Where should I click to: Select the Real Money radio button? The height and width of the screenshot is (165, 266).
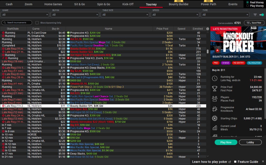point(248,2)
